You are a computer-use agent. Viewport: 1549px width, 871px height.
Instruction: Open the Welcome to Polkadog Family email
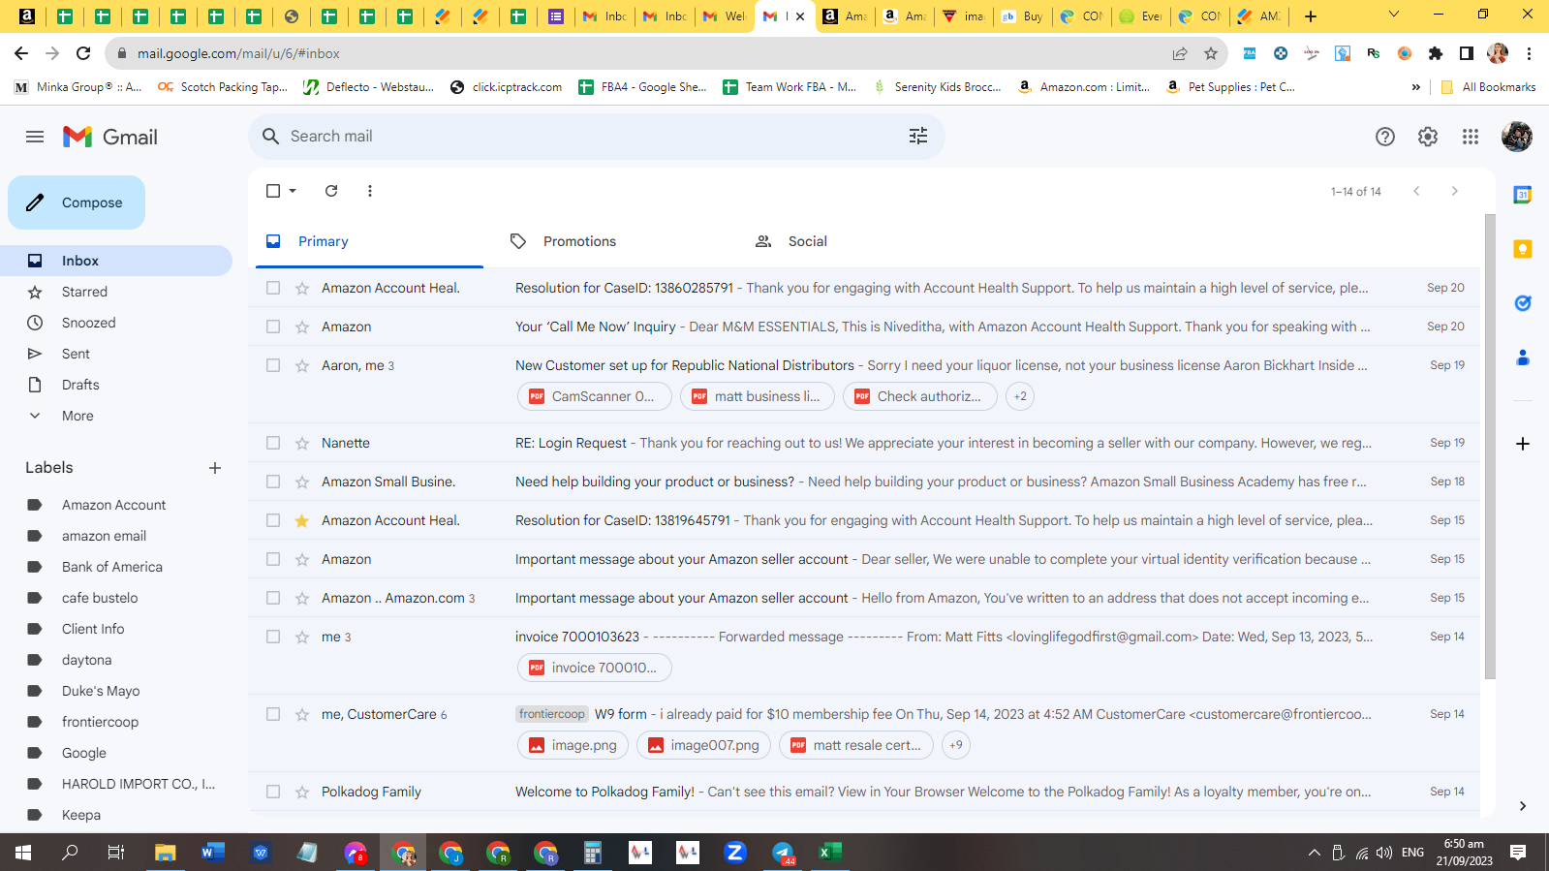click(864, 792)
